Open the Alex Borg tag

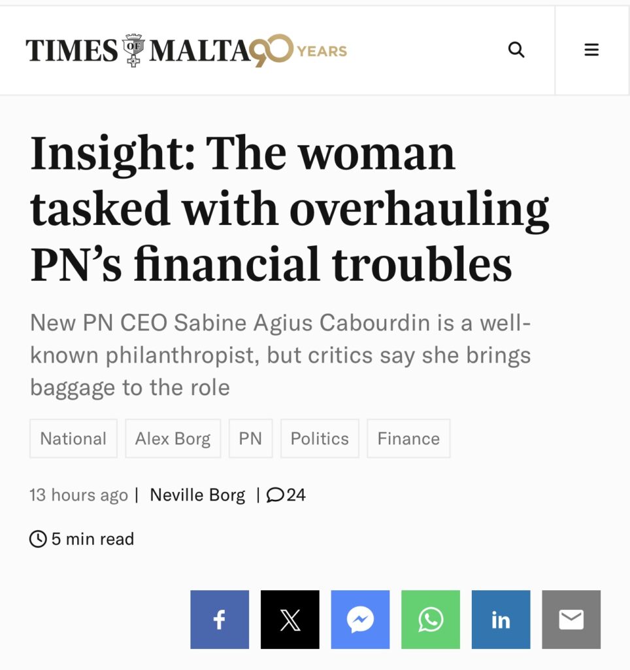click(x=173, y=438)
